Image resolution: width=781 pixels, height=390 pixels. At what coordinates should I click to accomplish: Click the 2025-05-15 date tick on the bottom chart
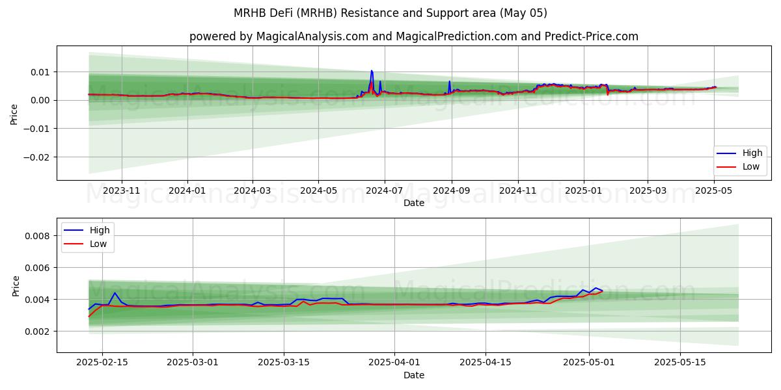(x=680, y=362)
